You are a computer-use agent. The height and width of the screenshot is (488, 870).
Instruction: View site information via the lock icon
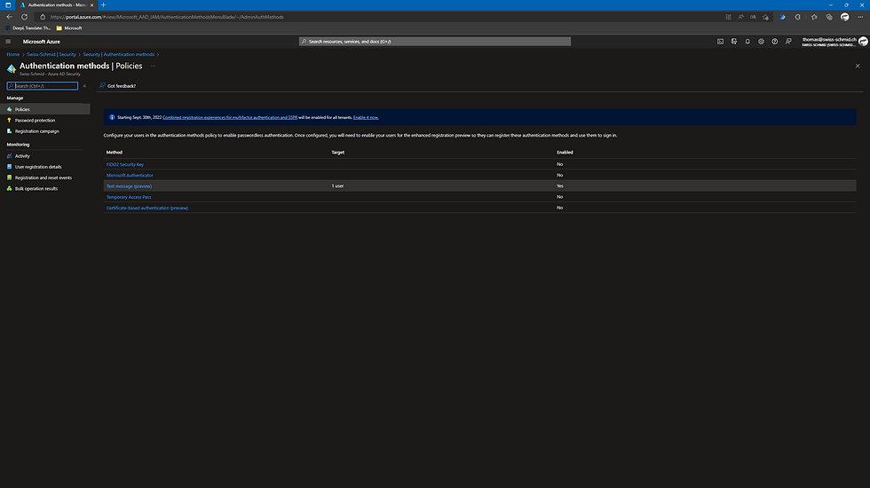[43, 17]
